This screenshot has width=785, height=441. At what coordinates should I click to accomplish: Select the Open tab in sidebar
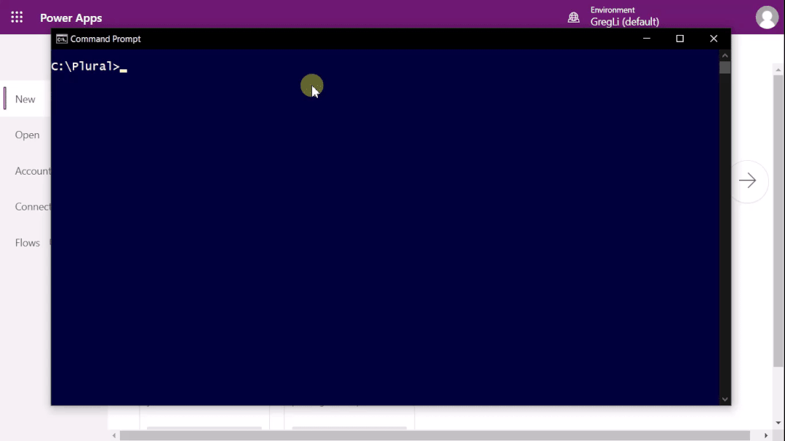(x=27, y=135)
